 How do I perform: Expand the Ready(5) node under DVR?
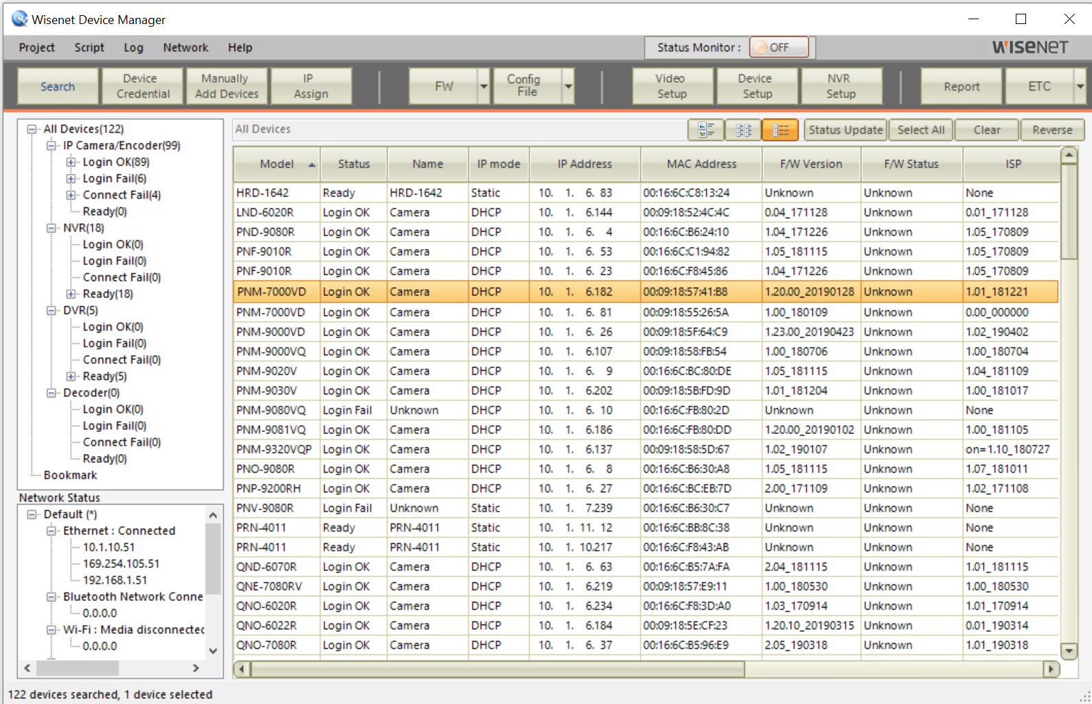71,376
